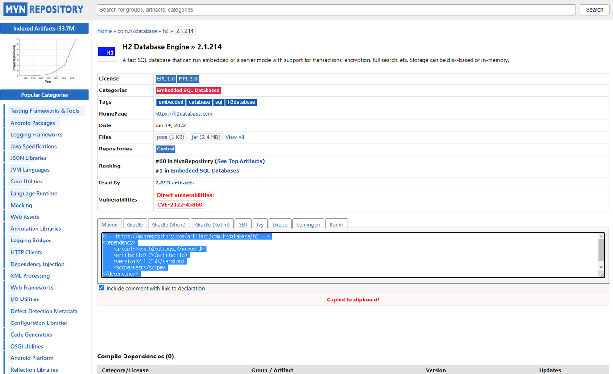Switch to the Maven tab
The height and width of the screenshot is (374, 613).
109,224
